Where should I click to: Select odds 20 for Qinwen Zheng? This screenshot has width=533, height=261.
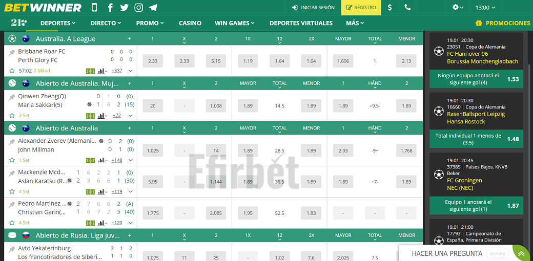coord(153,106)
